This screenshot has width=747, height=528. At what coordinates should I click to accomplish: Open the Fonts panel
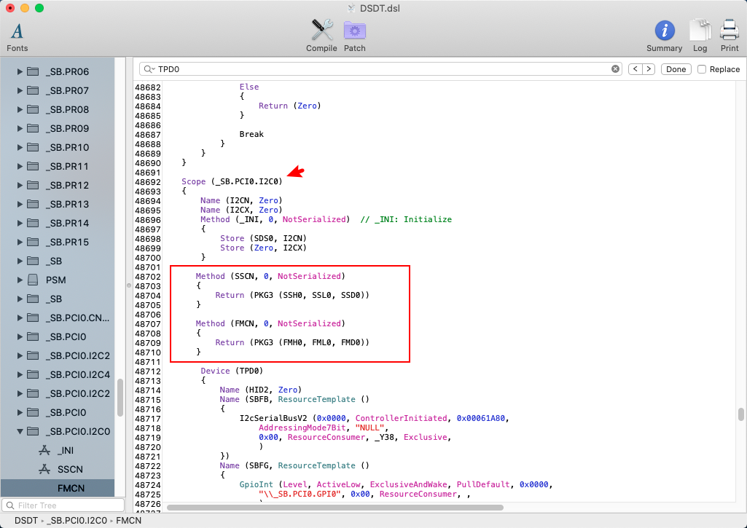[x=17, y=36]
